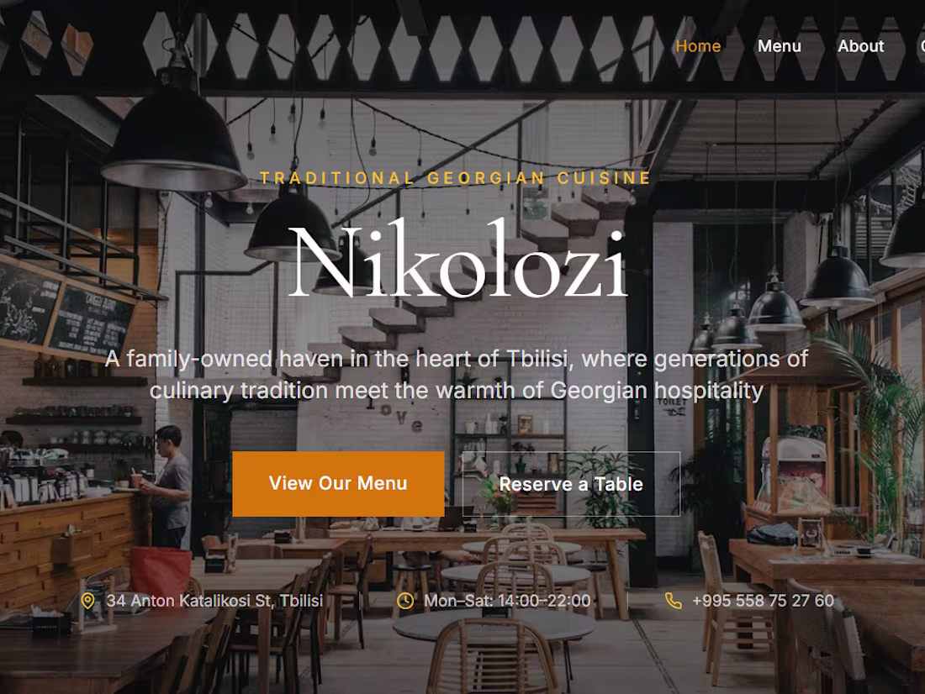Select the cut-off nav item after About
Viewport: 925px width, 694px height.
click(922, 46)
